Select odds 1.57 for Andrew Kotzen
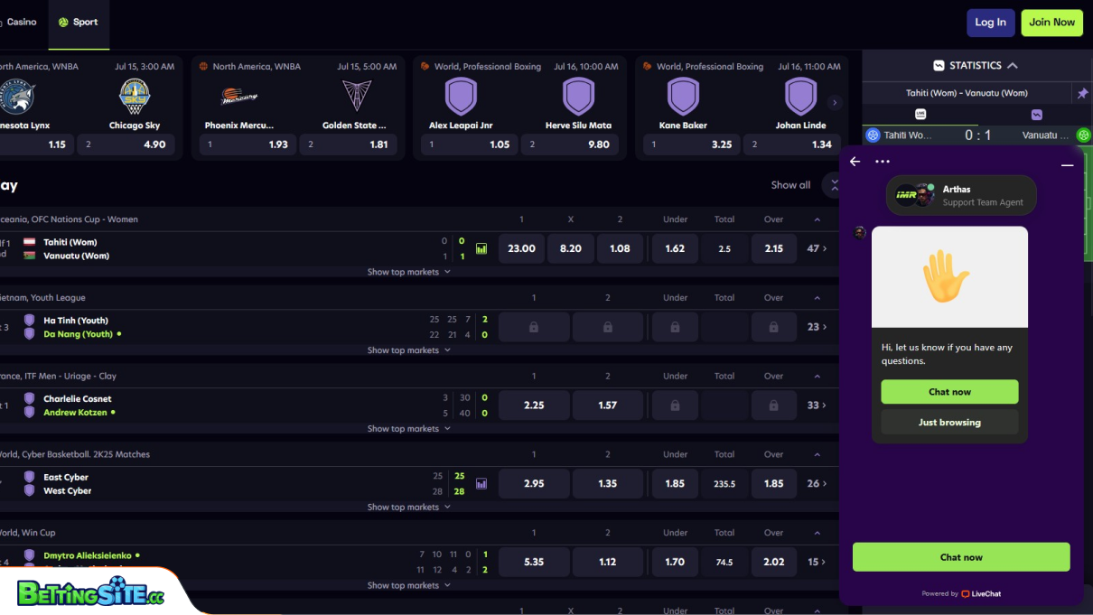 pyautogui.click(x=607, y=405)
